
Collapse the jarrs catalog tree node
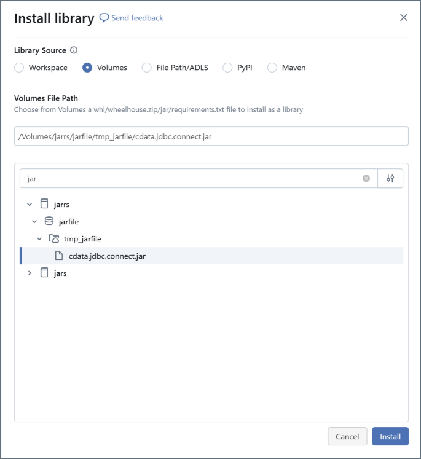pos(30,204)
